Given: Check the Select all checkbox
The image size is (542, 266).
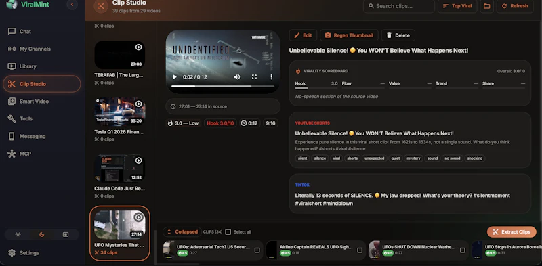Looking at the screenshot, I should [x=228, y=231].
